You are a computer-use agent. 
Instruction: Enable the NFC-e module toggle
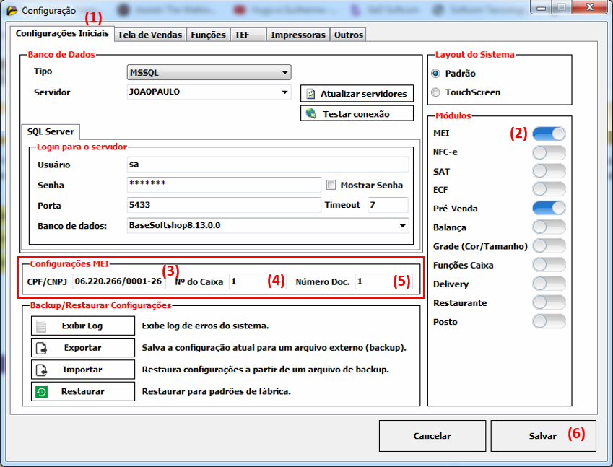click(549, 152)
